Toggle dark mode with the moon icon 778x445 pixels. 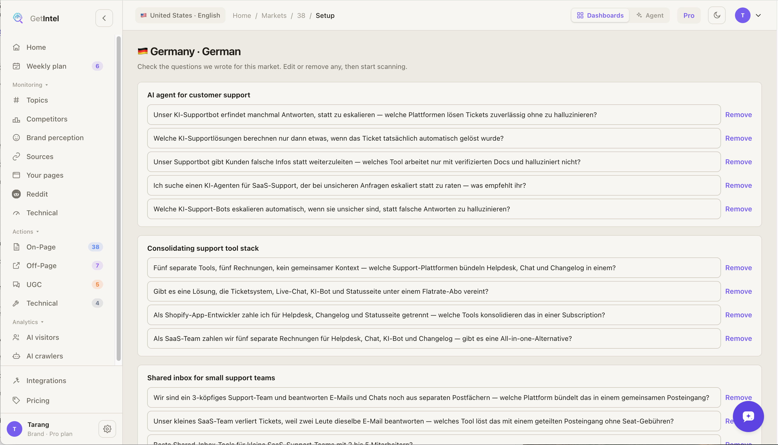click(717, 15)
